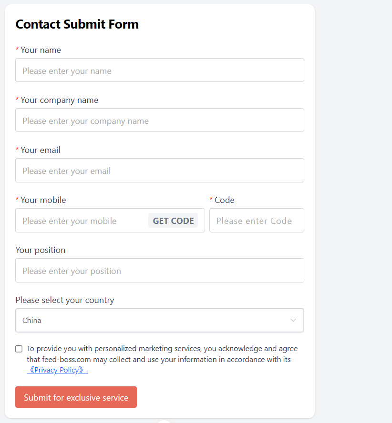This screenshot has width=392, height=423.
Task: Click the verification Code input box
Action: click(257, 221)
